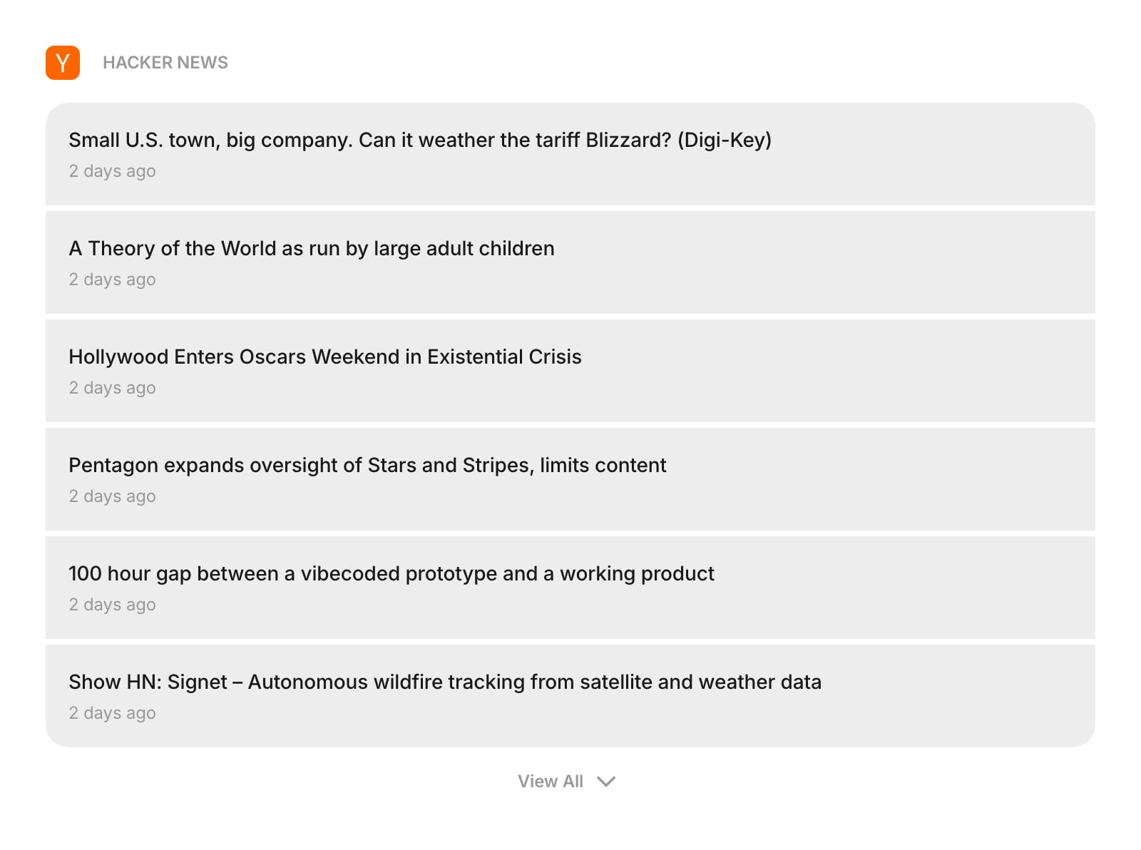Viewport: 1141px width, 850px height.
Task: Open the Pentagon Stars and Stripes article
Action: [x=367, y=466]
